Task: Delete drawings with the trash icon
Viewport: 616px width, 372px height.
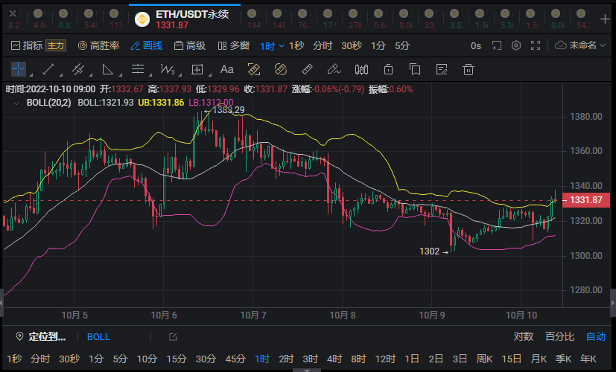Action: [469, 69]
